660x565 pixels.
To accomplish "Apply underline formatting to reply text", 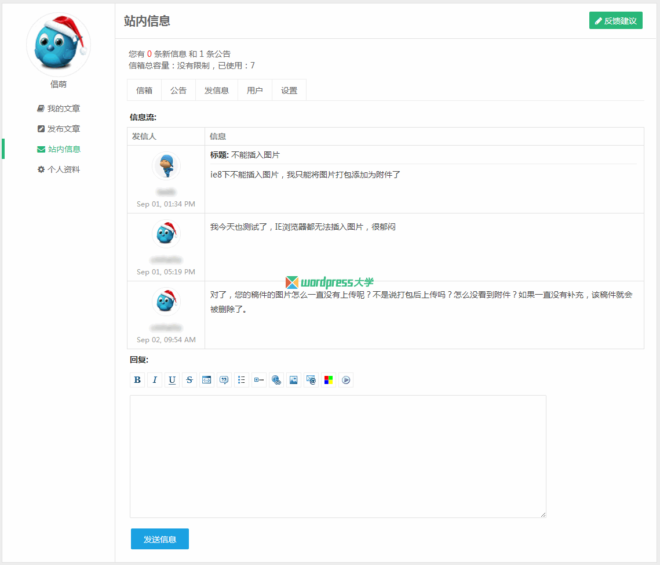I will [172, 380].
